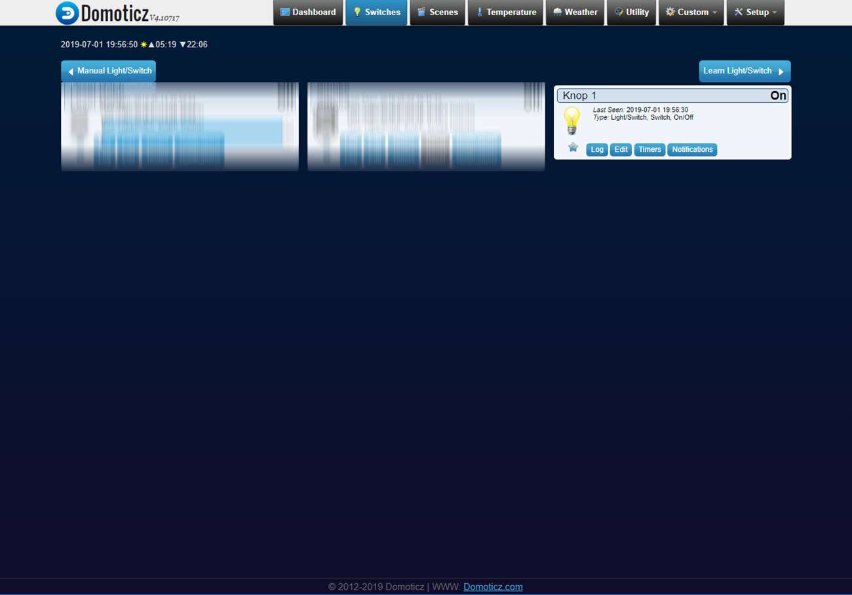Switch to the Switches tab
The image size is (852, 595).
377,12
